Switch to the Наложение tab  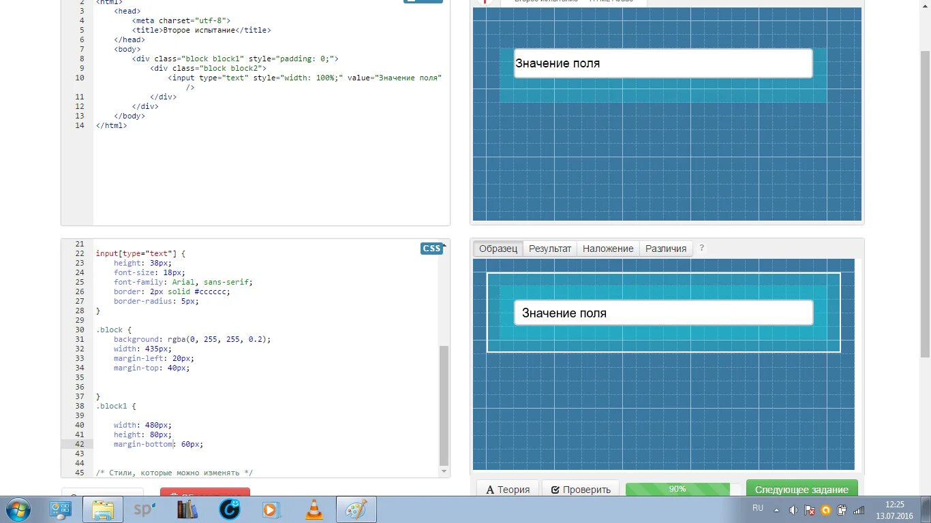(x=608, y=249)
